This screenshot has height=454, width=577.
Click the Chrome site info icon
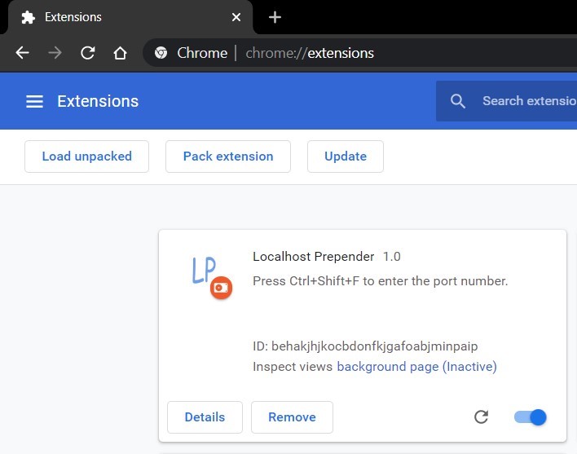coord(161,53)
